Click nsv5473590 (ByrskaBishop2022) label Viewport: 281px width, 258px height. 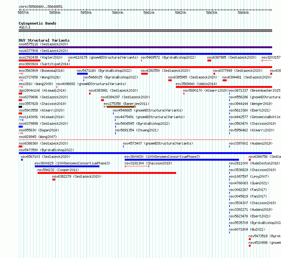46,150
